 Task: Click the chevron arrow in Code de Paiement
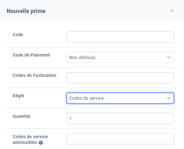coord(169,57)
